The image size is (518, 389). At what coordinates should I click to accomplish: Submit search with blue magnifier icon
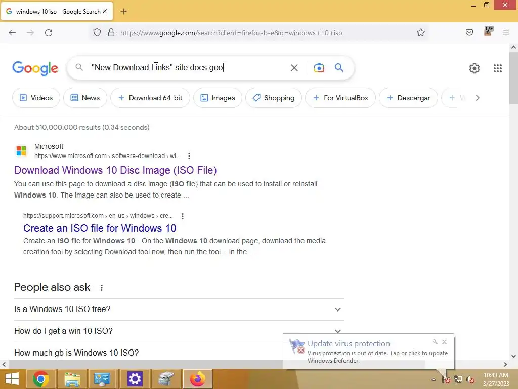(x=339, y=68)
